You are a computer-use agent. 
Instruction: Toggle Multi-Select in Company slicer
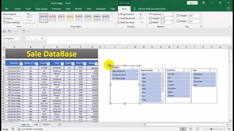click(x=133, y=67)
